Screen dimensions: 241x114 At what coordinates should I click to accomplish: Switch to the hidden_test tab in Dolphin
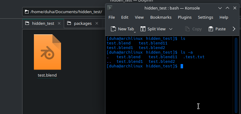pyautogui.click(x=43, y=23)
